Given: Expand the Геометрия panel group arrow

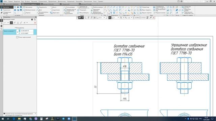Looking at the screenshot, I should (61, 15).
